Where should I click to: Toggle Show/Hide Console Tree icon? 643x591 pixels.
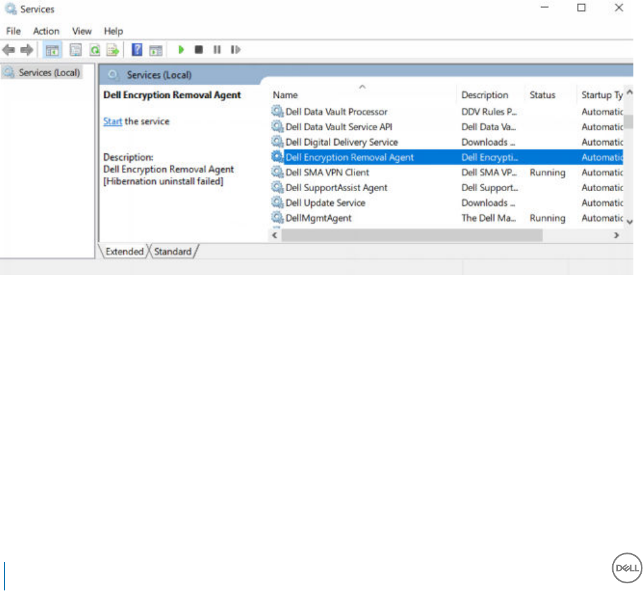click(x=53, y=51)
